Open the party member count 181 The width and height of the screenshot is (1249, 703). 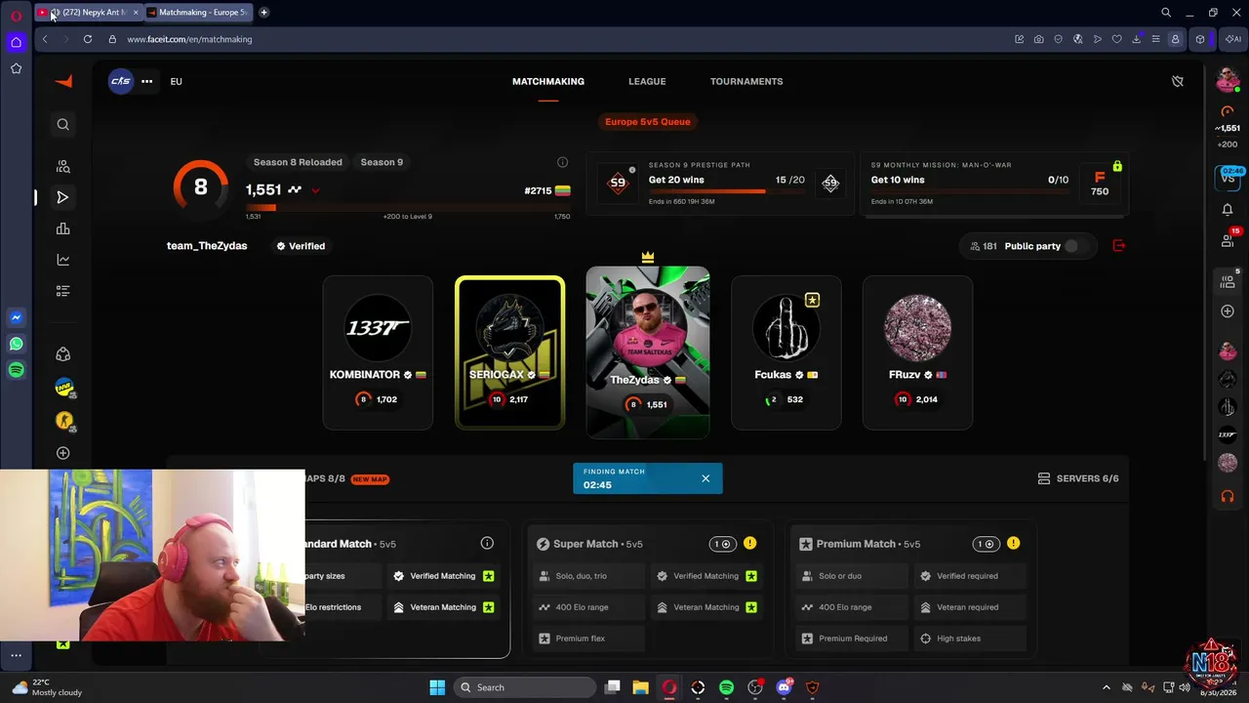point(983,246)
